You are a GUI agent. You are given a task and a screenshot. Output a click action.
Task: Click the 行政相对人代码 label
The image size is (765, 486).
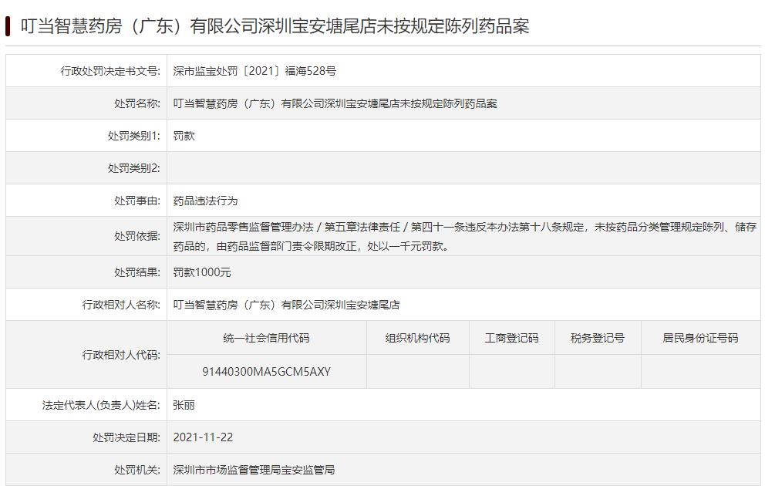click(121, 355)
